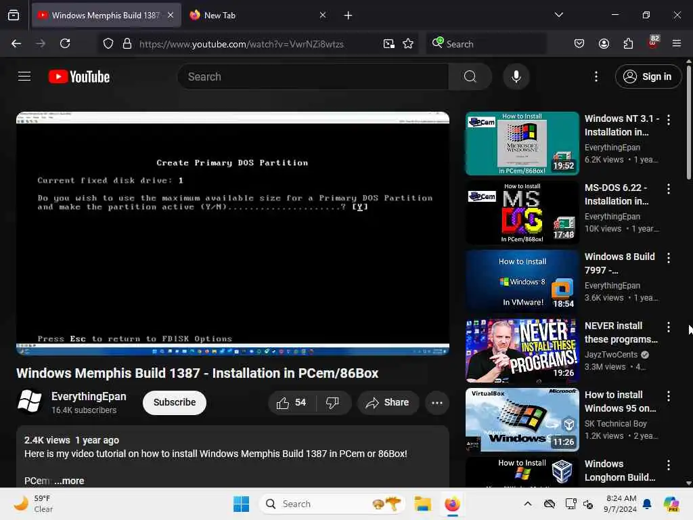Open Copilot preview icon in taskbar

coord(671,504)
